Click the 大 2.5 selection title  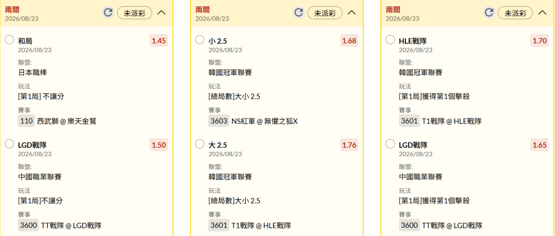tap(218, 146)
